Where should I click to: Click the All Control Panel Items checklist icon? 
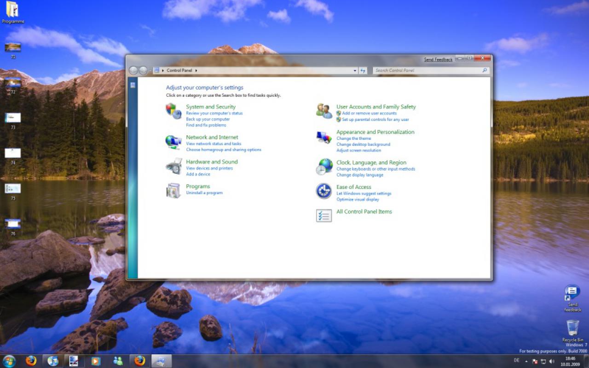tap(324, 215)
